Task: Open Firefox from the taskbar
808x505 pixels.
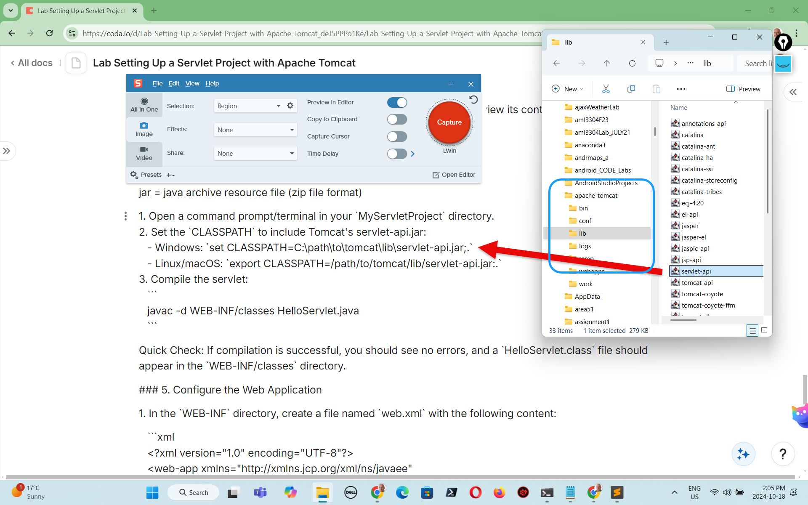Action: click(x=499, y=492)
